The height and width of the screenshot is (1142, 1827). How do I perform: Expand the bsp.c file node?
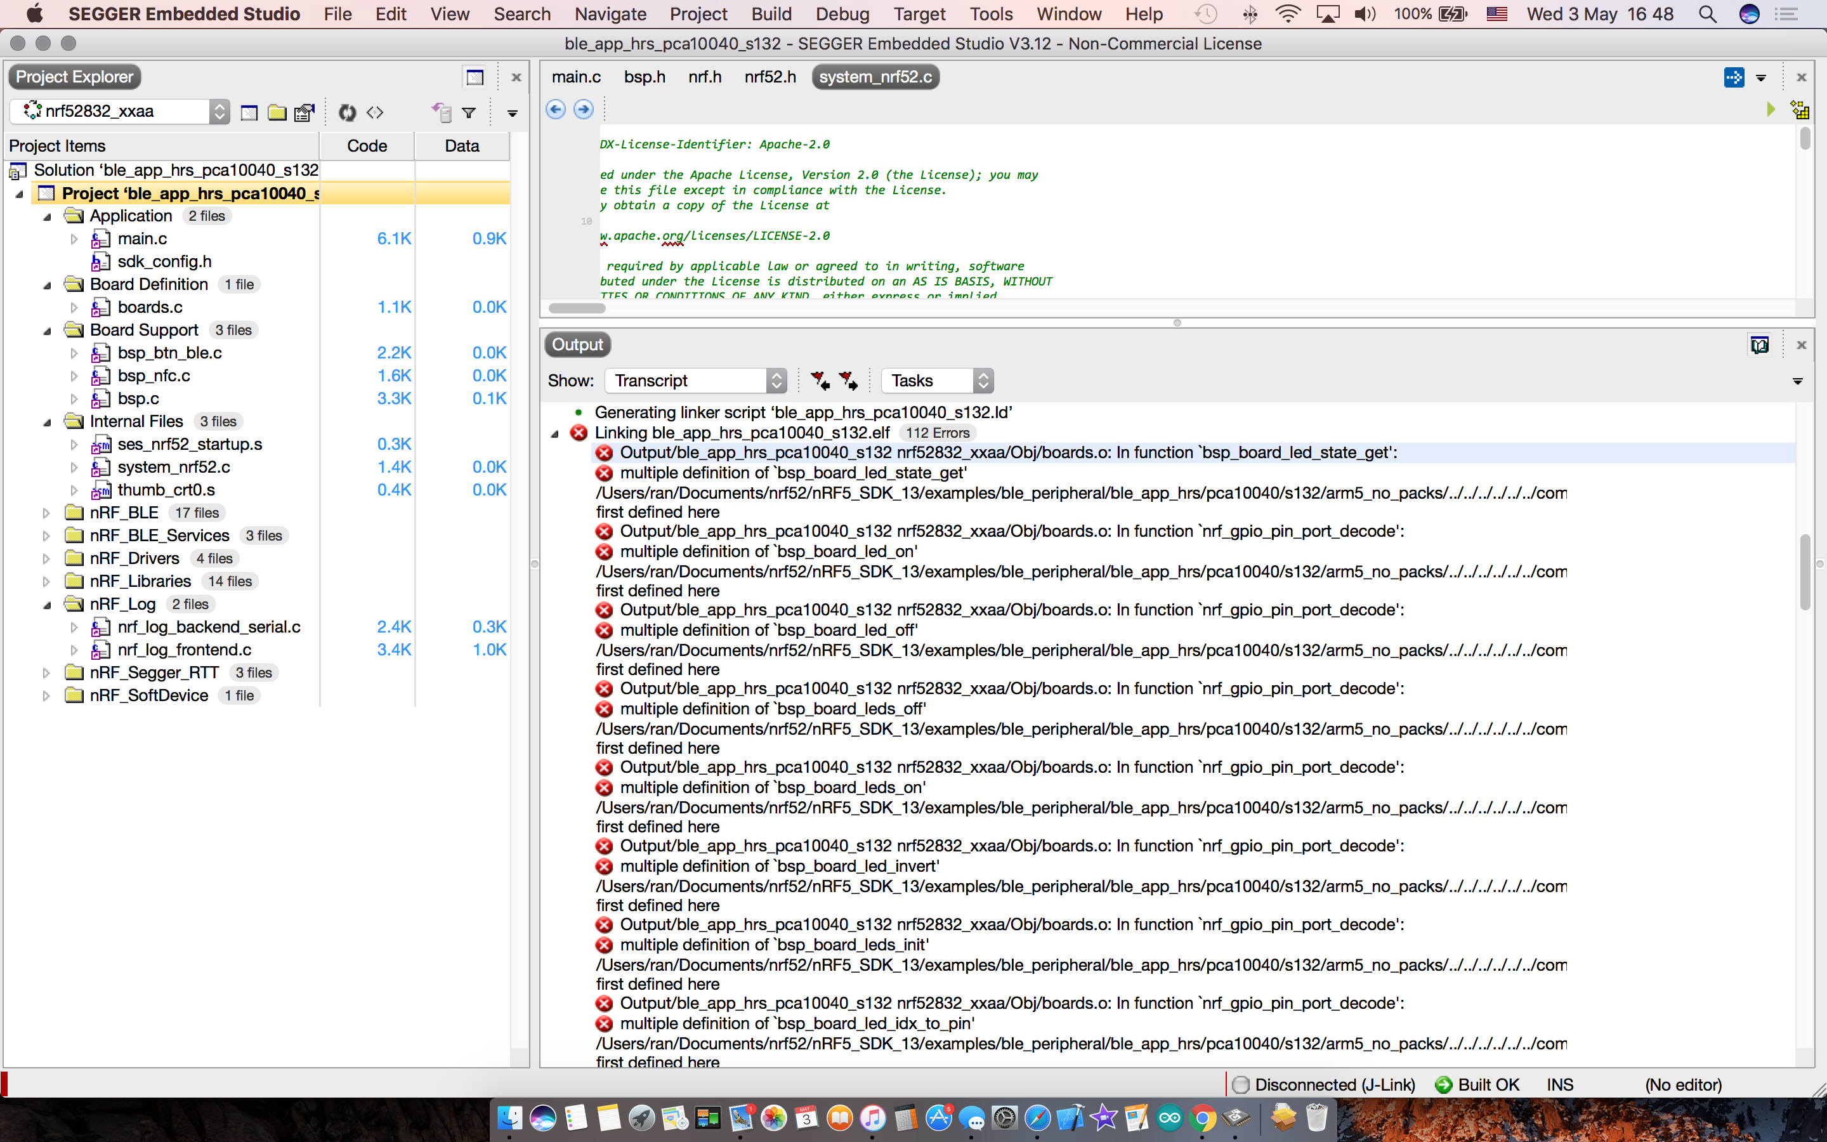click(74, 399)
